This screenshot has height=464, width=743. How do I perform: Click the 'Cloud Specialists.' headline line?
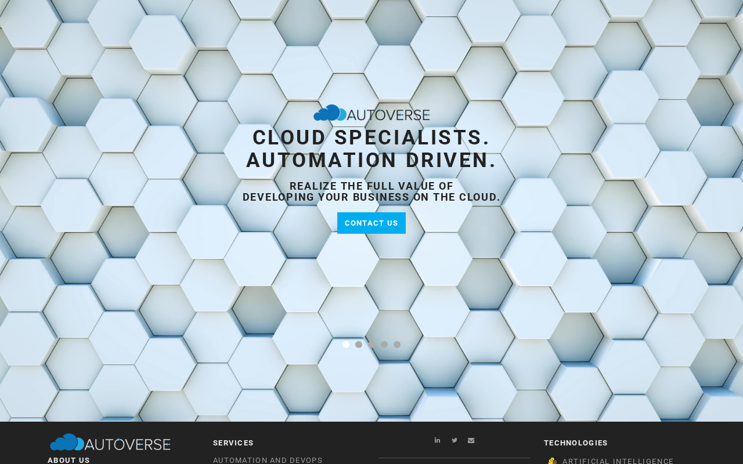[x=371, y=137]
